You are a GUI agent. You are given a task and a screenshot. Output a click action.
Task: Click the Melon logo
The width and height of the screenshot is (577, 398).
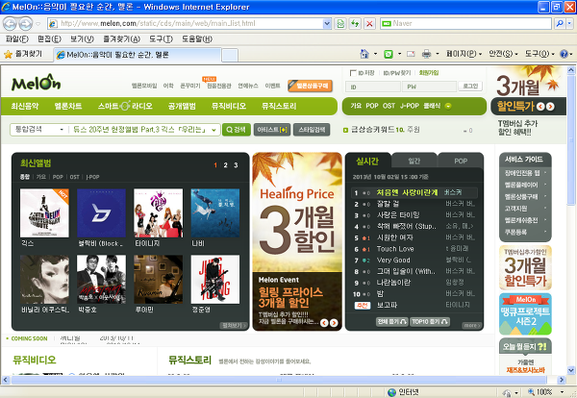[x=37, y=83]
